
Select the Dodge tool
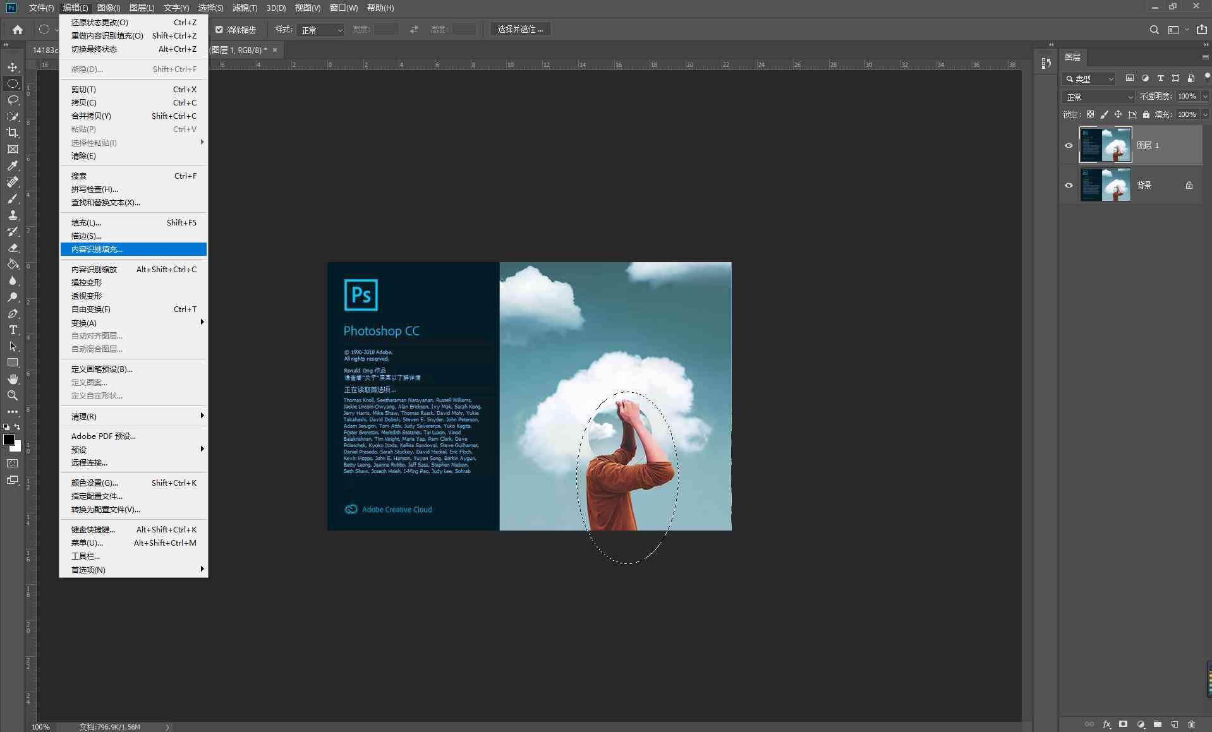click(13, 297)
